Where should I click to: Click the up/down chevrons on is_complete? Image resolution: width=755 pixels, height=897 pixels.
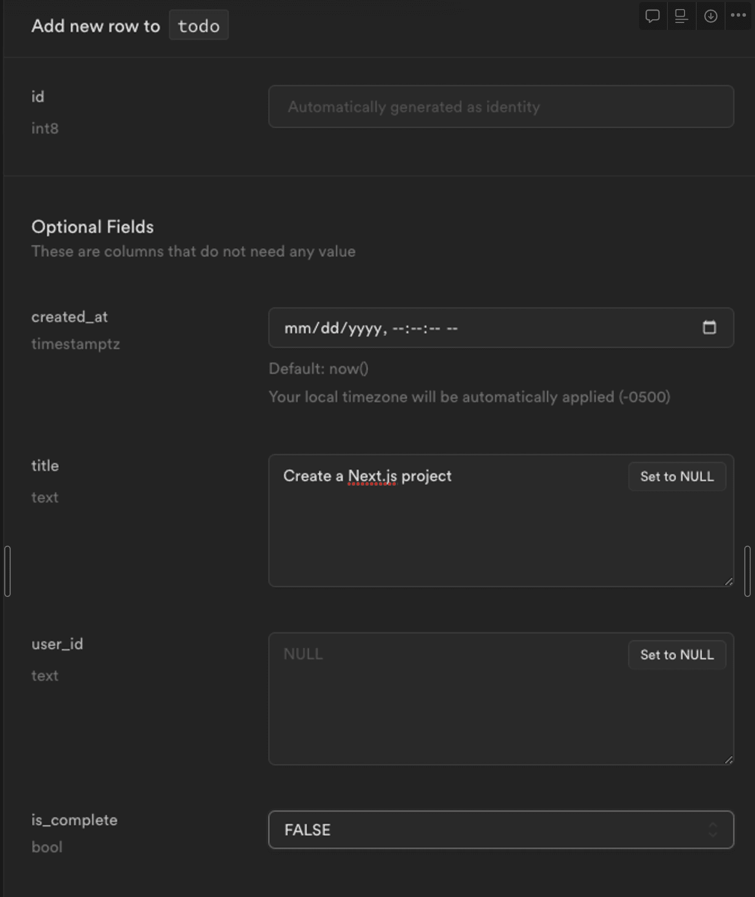pos(713,830)
